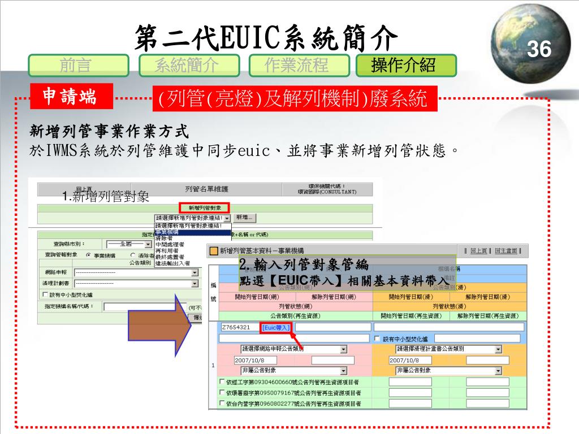The image size is (579, 434).
Task: Click 回上頁 link in the 新增列管基本資料 header
Action: pos(478,251)
